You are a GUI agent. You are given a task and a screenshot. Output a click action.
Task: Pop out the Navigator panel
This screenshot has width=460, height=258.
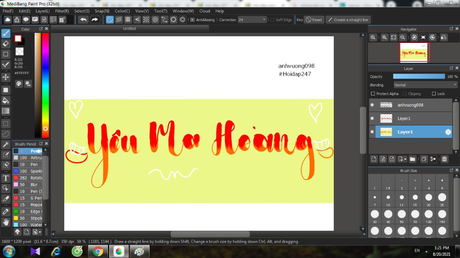(451, 29)
